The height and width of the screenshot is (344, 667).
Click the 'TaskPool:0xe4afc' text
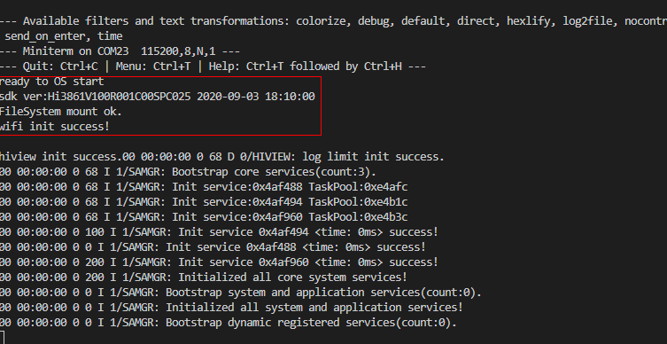358,187
